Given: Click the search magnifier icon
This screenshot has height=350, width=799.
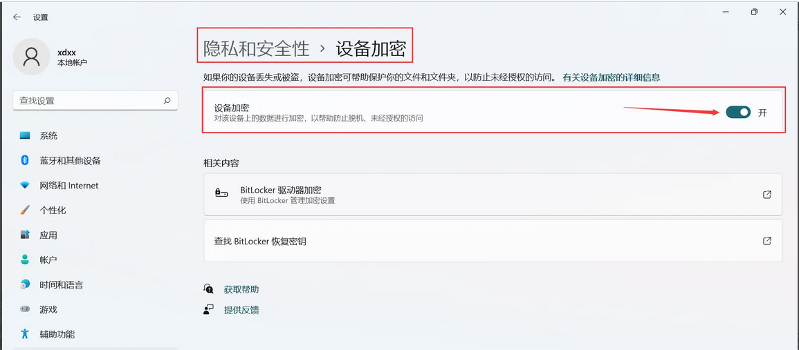Looking at the screenshot, I should (x=167, y=101).
